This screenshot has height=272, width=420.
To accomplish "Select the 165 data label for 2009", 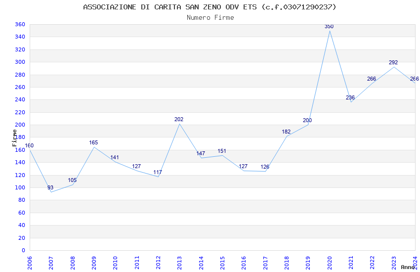I will [93, 142].
